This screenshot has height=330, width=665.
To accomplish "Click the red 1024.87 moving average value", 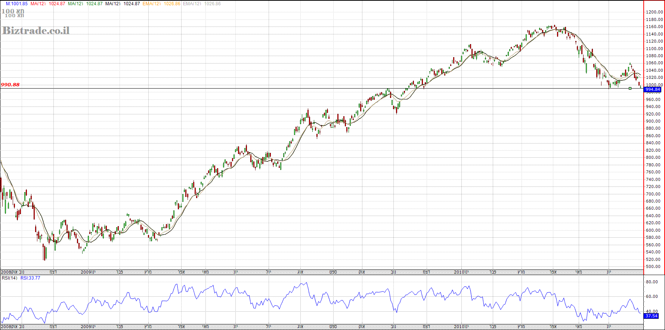I will point(57,4).
